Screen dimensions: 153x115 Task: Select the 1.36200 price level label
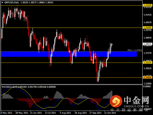point(147,63)
